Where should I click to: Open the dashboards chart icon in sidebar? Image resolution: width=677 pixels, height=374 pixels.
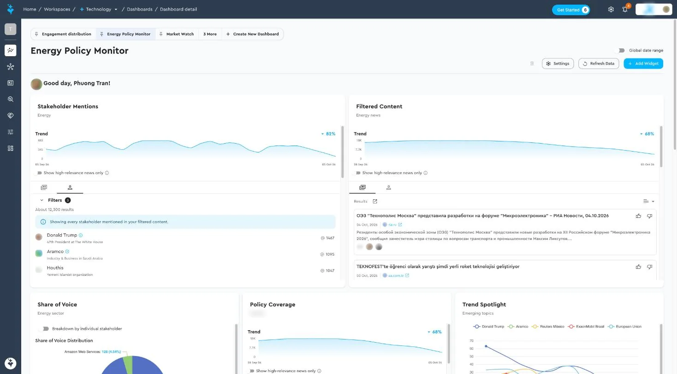click(x=11, y=50)
